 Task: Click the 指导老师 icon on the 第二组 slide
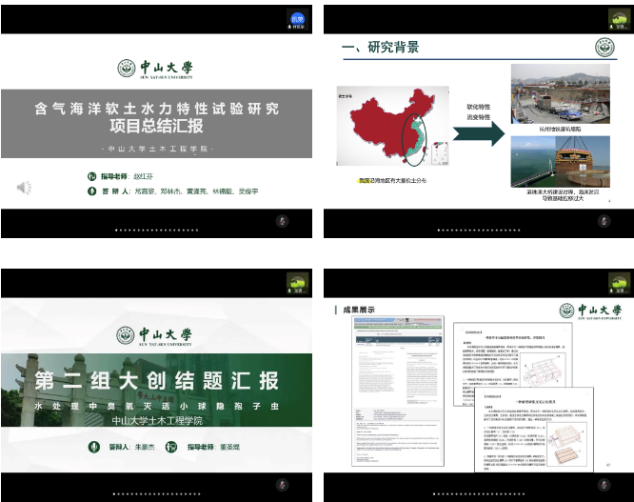(x=172, y=447)
